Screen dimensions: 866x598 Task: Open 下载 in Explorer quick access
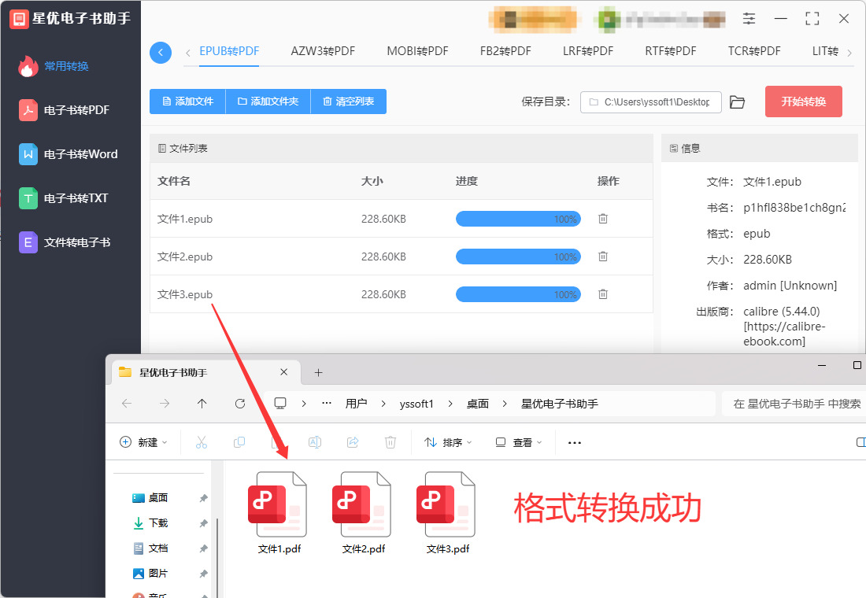(x=158, y=523)
